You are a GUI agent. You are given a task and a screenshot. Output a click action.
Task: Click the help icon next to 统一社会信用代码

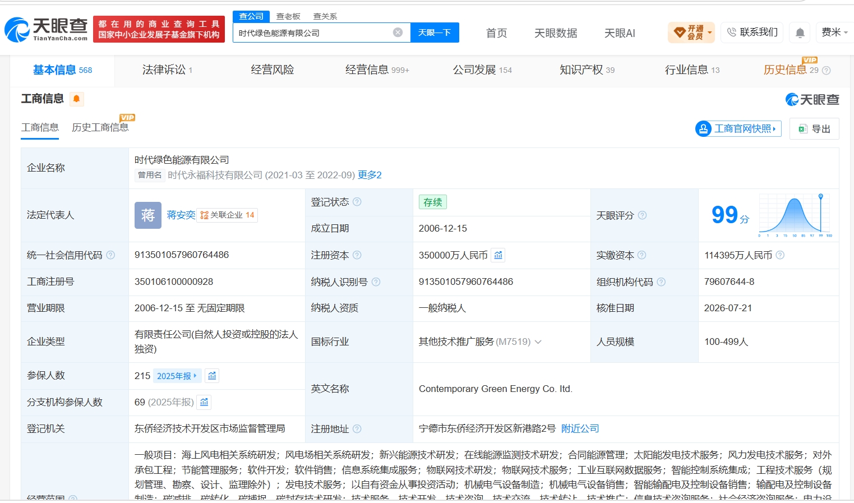pyautogui.click(x=110, y=255)
